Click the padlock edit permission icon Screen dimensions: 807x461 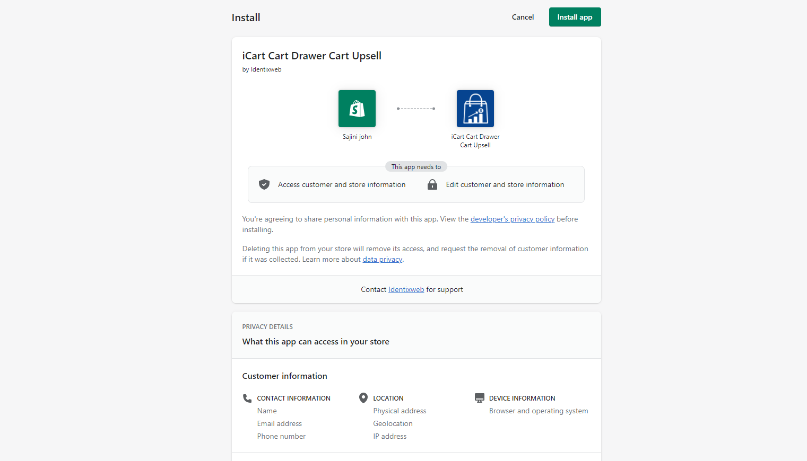[432, 184]
